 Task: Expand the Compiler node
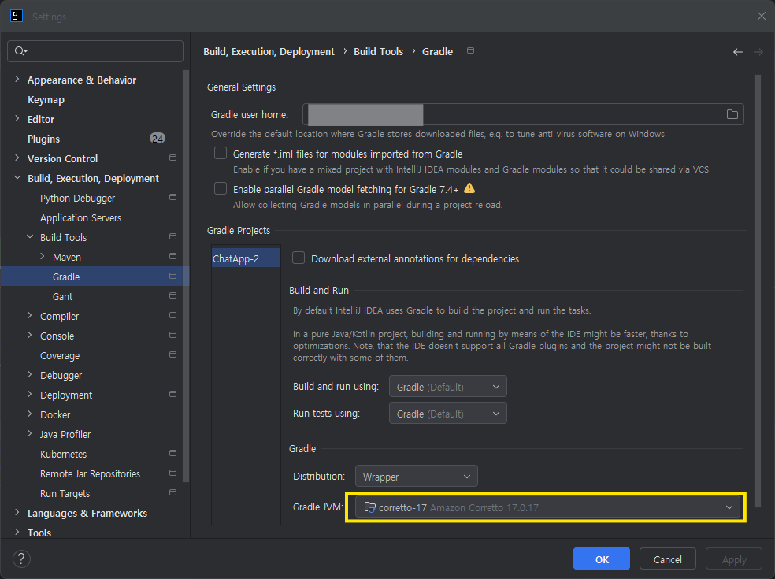coord(30,315)
